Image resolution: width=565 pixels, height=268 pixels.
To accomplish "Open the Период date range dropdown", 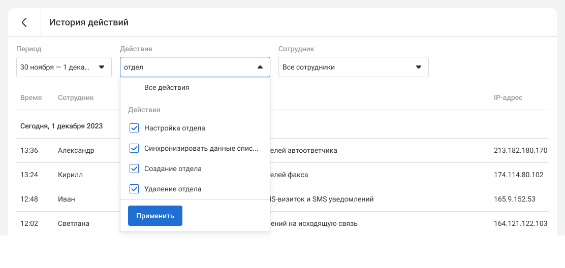I will click(64, 67).
